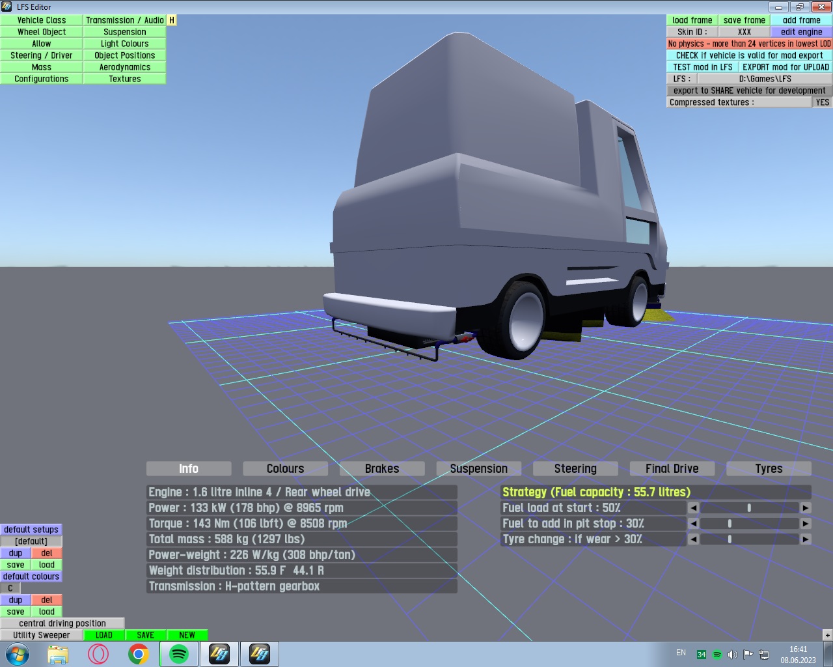833x667 pixels.
Task: Open the Object Positions menu
Action: [x=125, y=55]
